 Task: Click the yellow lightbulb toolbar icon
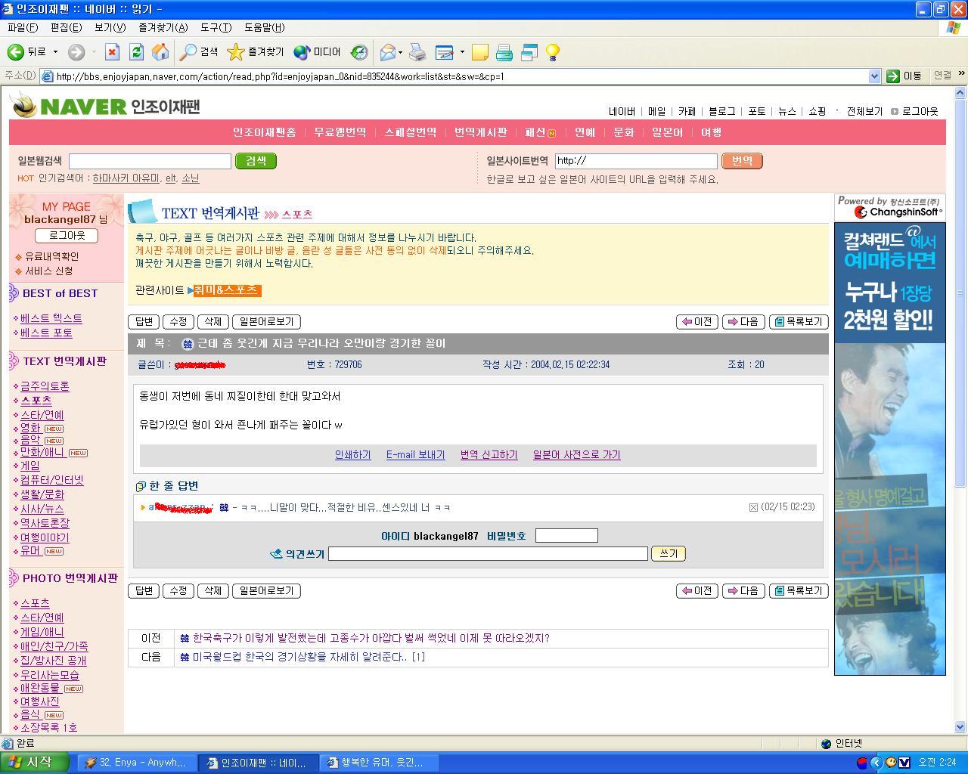click(x=553, y=52)
